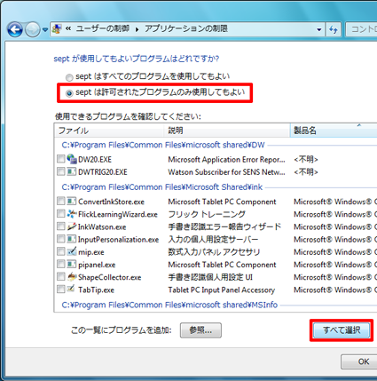Click the ShapeCollector.exe icon
Screen dimensions: 377x381
(x=72, y=277)
